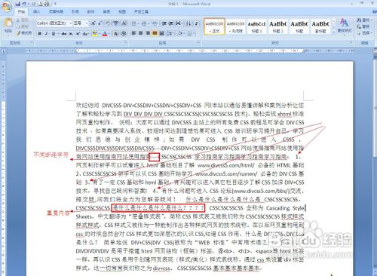Grow font size with larger A
This screenshot has width=377, height=276.
tap(93, 23)
